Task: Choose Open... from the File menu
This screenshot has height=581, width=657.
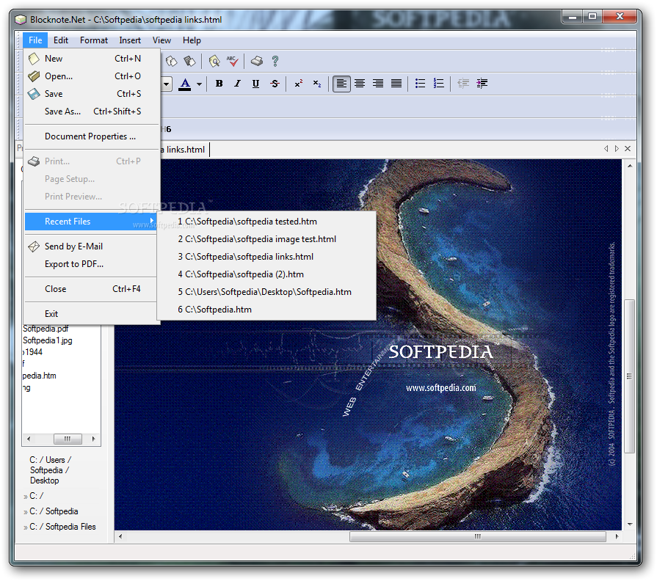Action: (x=92, y=76)
